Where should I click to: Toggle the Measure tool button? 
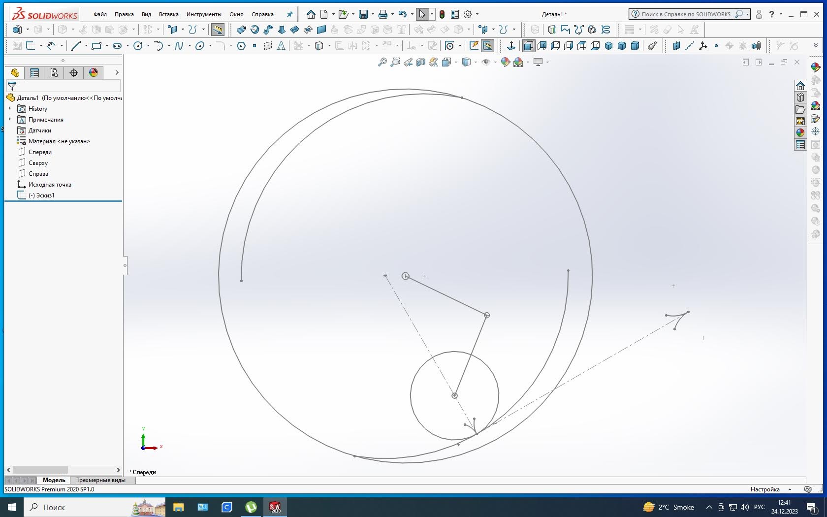pos(218,30)
